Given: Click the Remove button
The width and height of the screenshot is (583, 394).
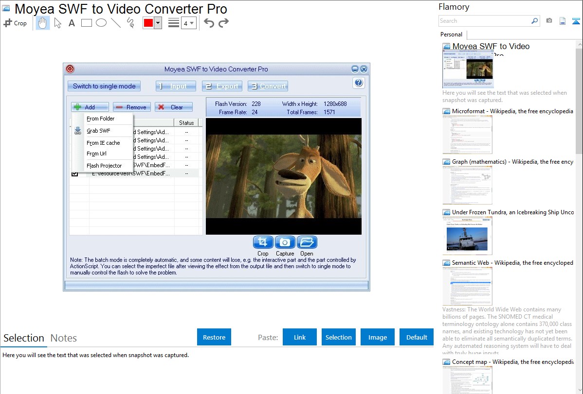Looking at the screenshot, I should click(x=131, y=107).
